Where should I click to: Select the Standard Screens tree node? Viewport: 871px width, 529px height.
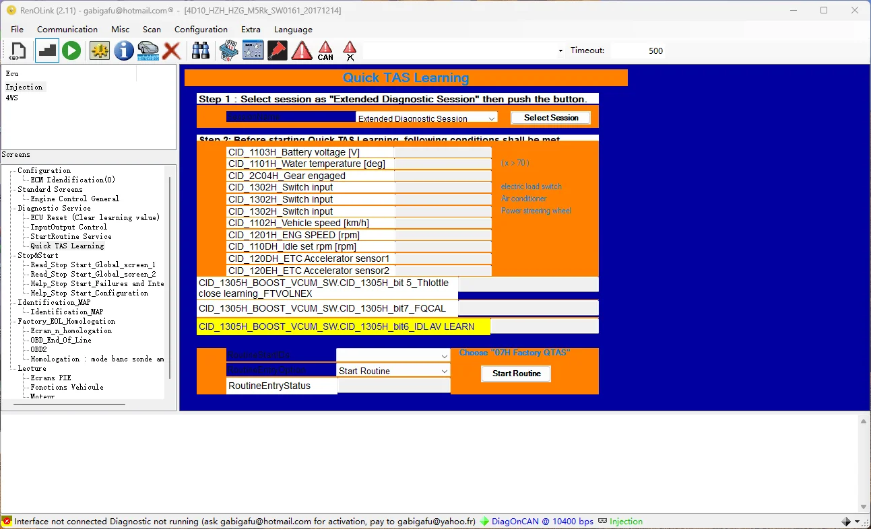pos(50,189)
